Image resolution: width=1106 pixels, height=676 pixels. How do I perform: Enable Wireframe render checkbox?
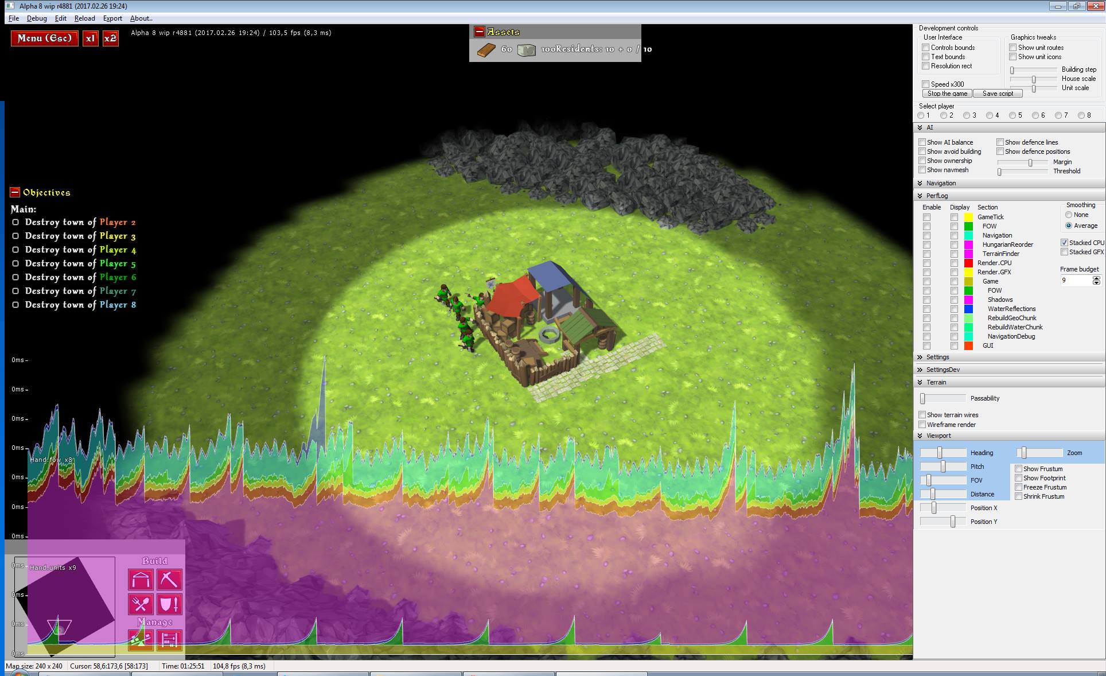point(922,425)
